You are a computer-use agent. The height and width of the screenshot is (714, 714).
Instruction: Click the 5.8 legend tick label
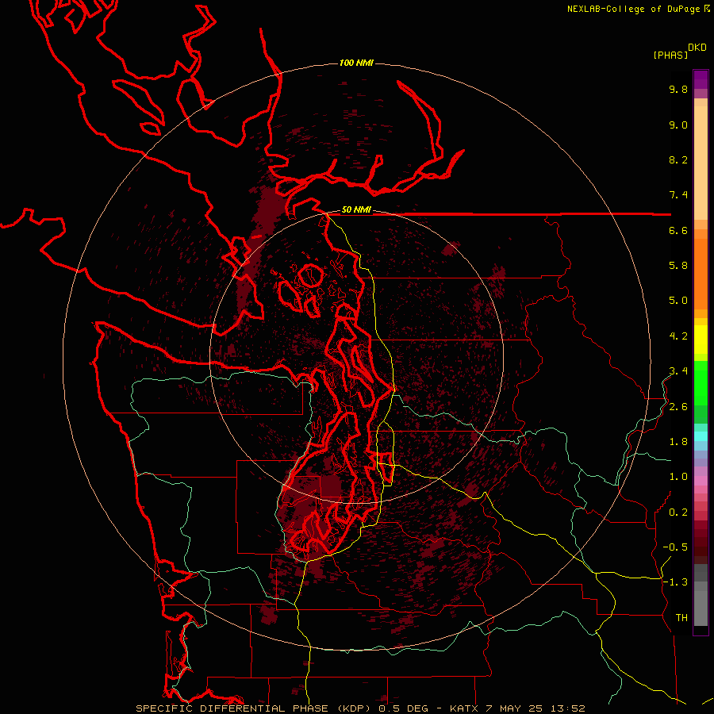click(x=678, y=266)
